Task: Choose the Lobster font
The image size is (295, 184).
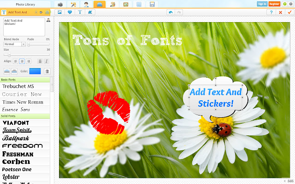Action: click(25, 177)
